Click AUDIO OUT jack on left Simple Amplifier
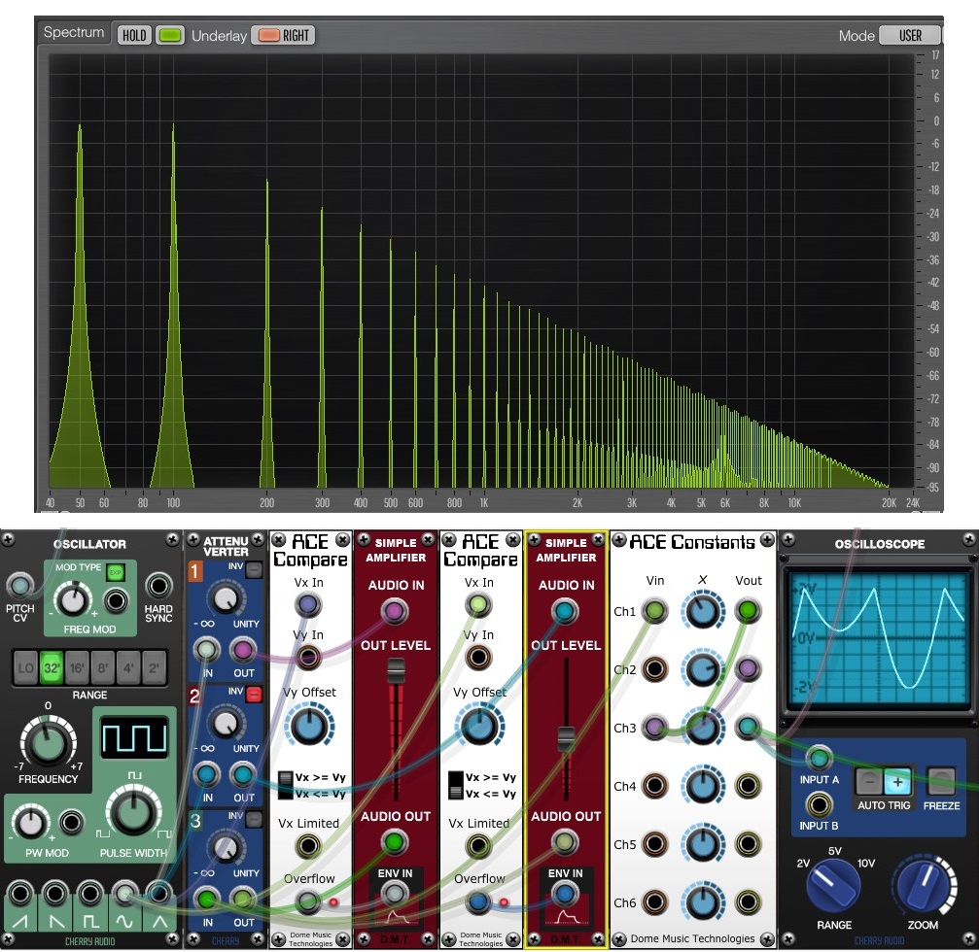979x952 pixels. pyautogui.click(x=395, y=842)
